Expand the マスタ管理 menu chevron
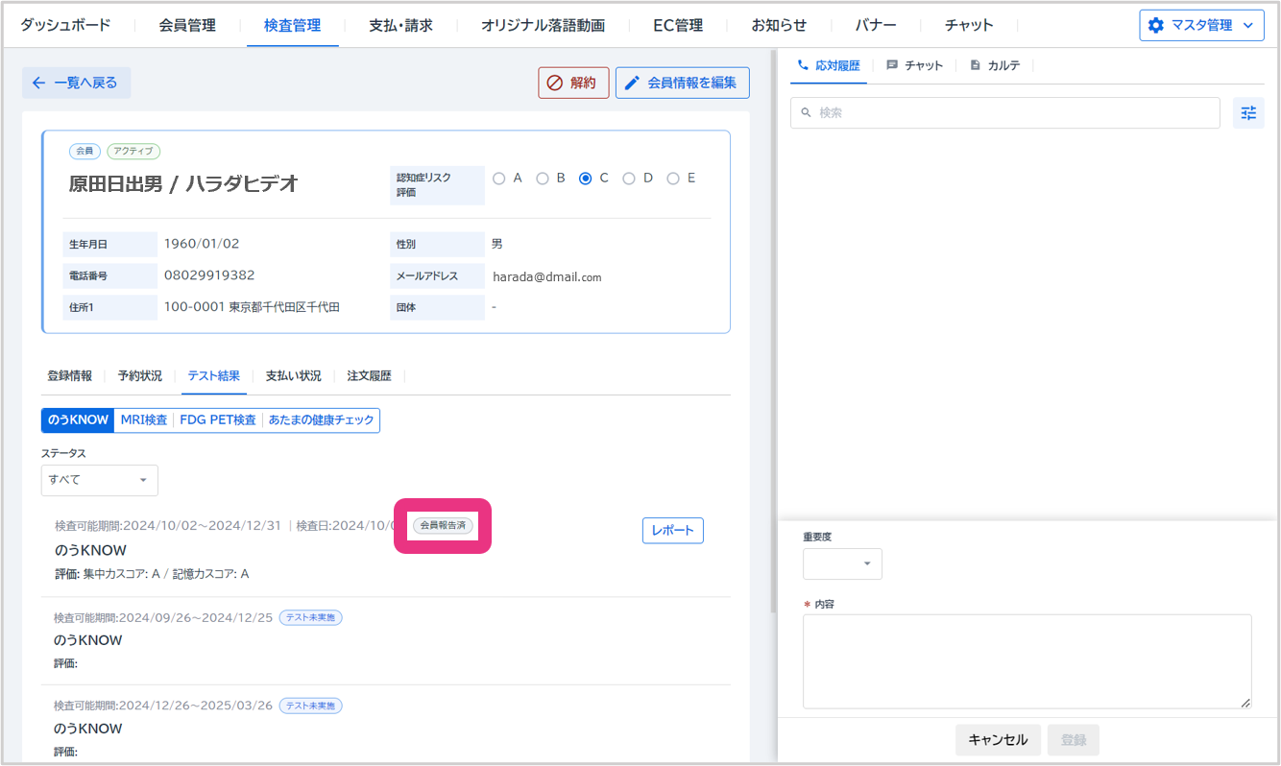 [1247, 25]
